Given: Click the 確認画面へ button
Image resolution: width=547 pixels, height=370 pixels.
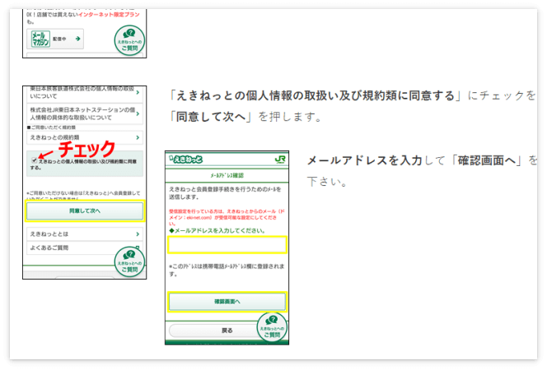Looking at the screenshot, I should 227,302.
